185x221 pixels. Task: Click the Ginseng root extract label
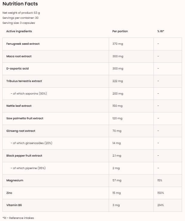[x=21, y=131]
